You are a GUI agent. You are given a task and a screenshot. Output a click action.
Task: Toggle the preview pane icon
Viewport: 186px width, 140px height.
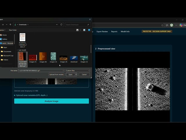(x=84, y=30)
